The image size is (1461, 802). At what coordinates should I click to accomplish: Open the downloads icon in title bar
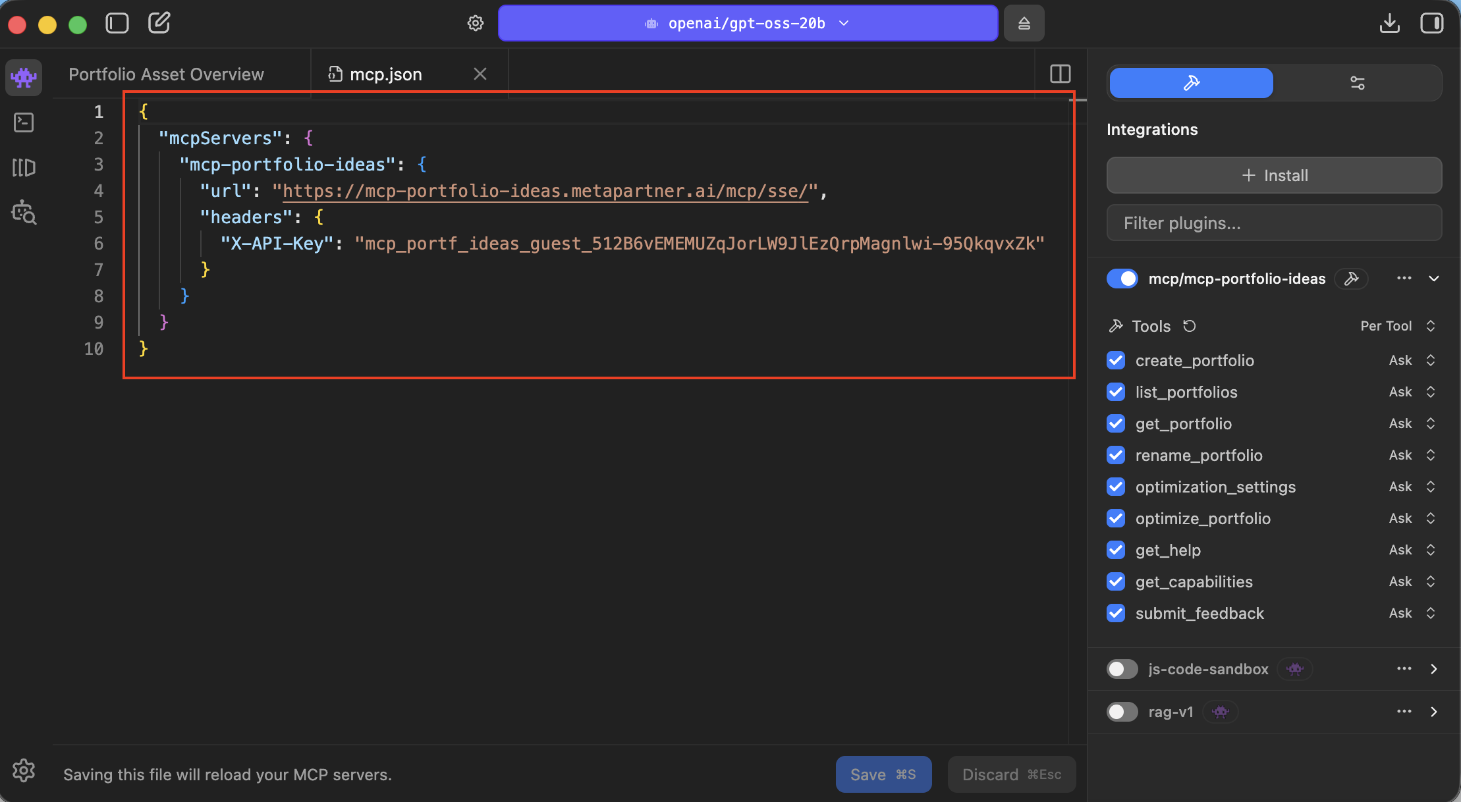point(1390,24)
